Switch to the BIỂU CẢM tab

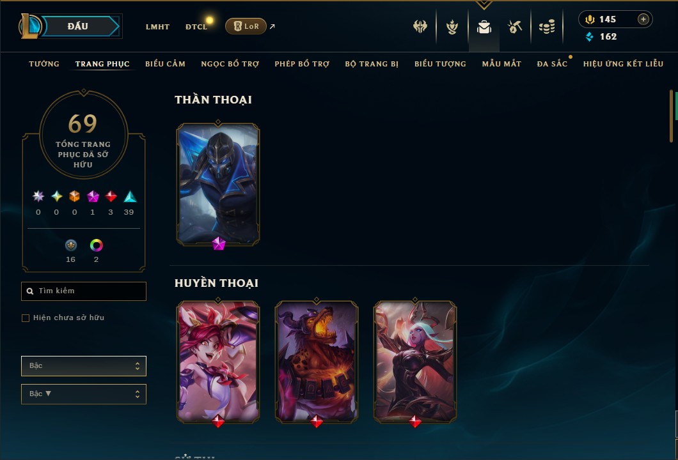point(165,64)
